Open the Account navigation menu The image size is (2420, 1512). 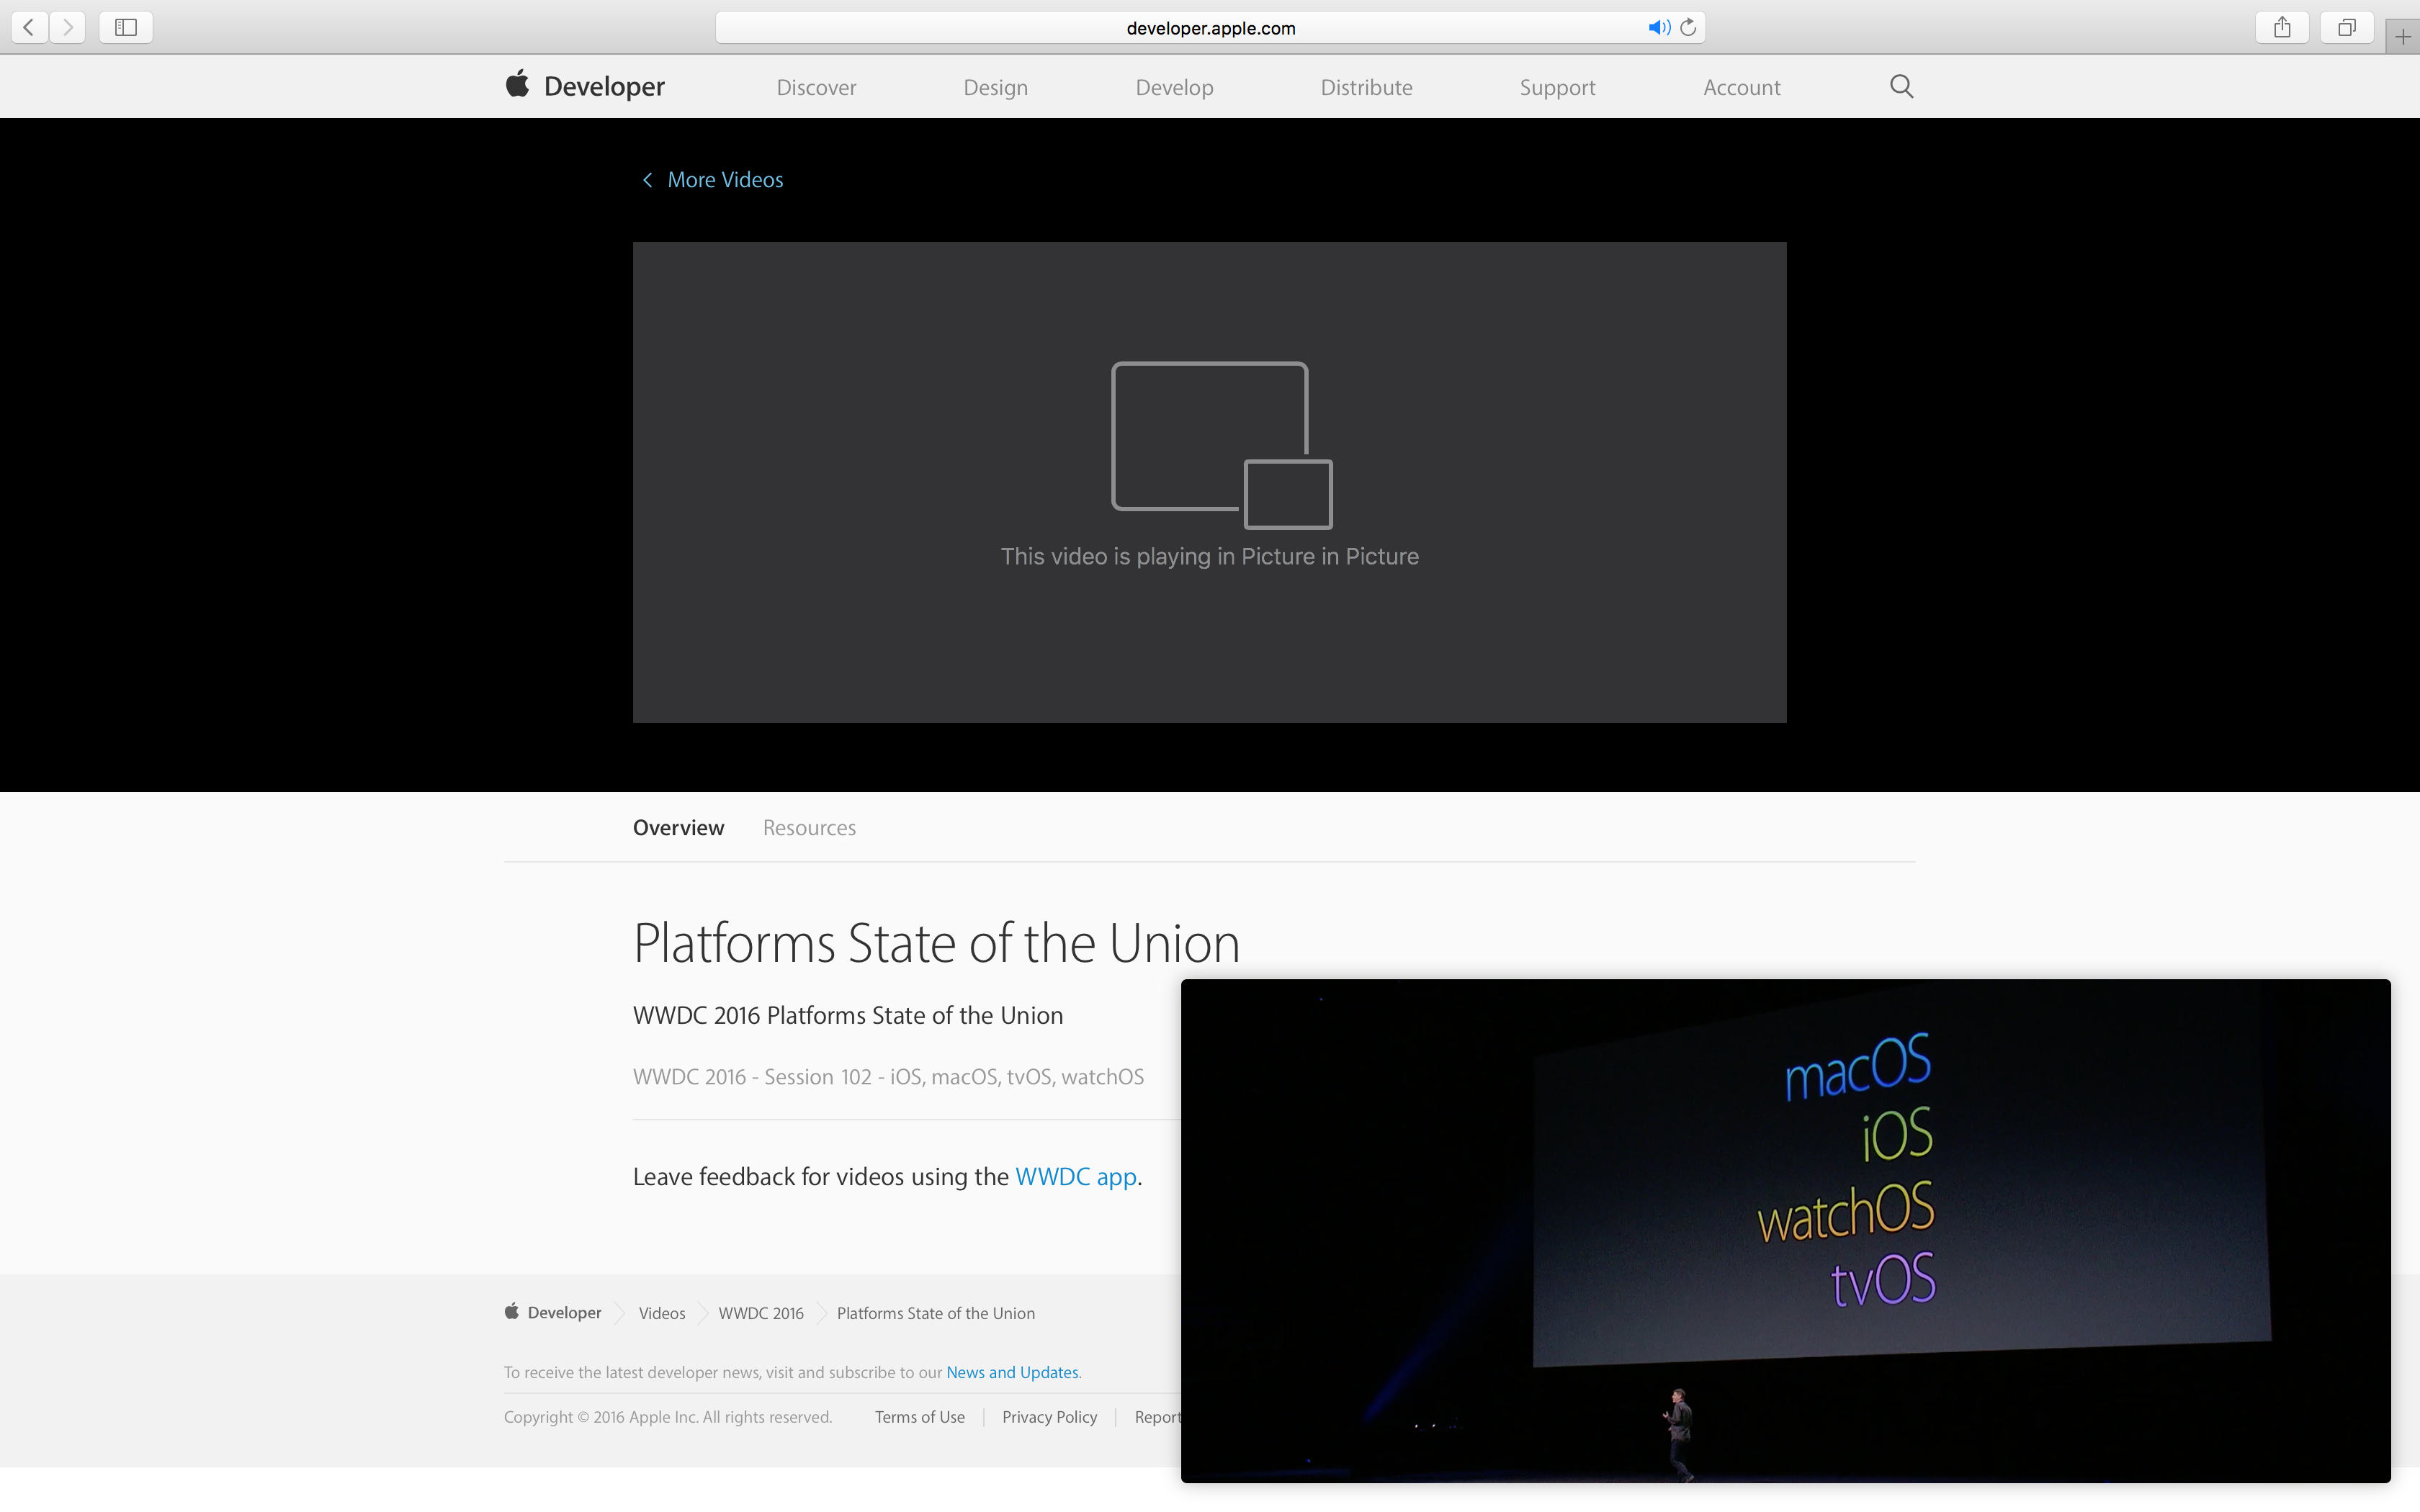pyautogui.click(x=1741, y=87)
